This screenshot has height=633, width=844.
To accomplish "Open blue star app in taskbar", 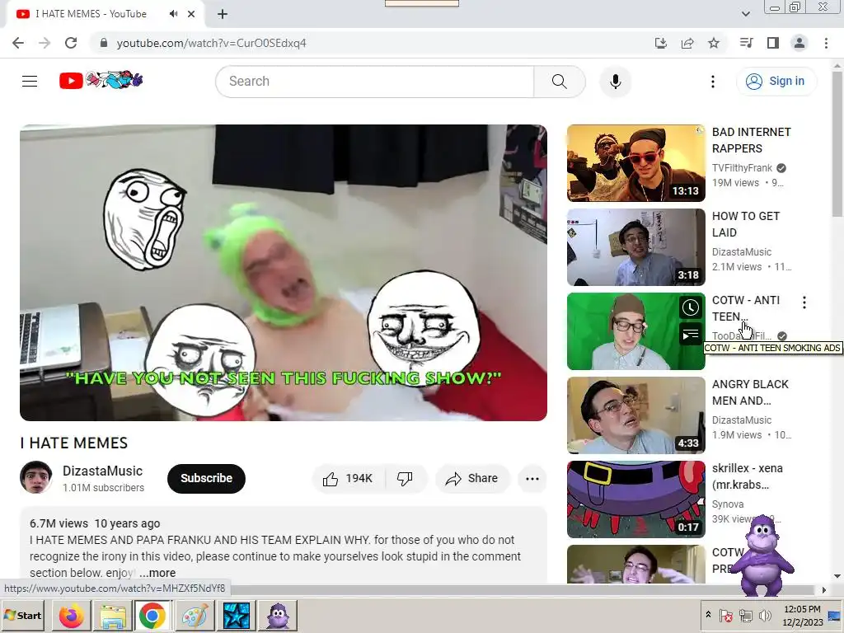I will 236,615.
